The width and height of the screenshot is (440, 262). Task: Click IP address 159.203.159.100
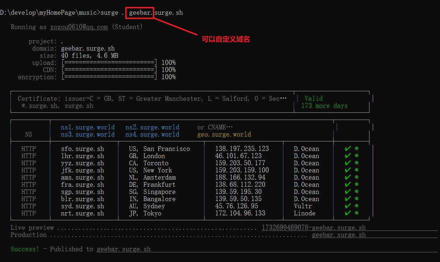coord(242,170)
